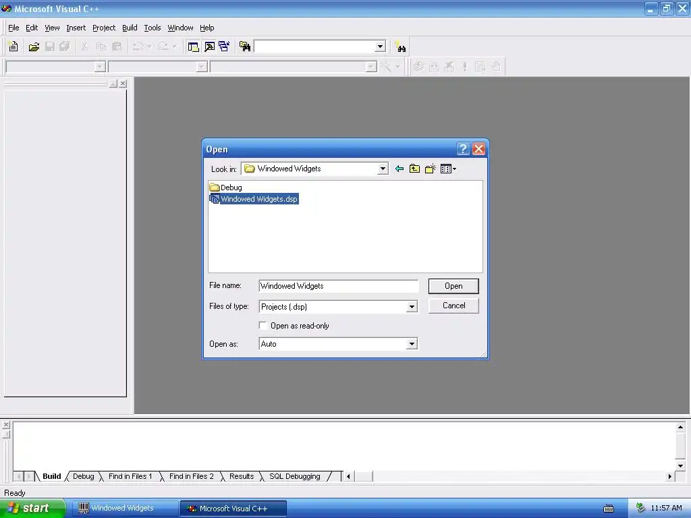Image resolution: width=691 pixels, height=518 pixels.
Task: Toggle the Output window icon
Action: pos(209,47)
